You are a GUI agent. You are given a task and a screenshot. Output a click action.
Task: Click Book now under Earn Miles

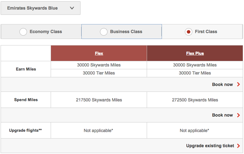pyautogui.click(x=222, y=84)
